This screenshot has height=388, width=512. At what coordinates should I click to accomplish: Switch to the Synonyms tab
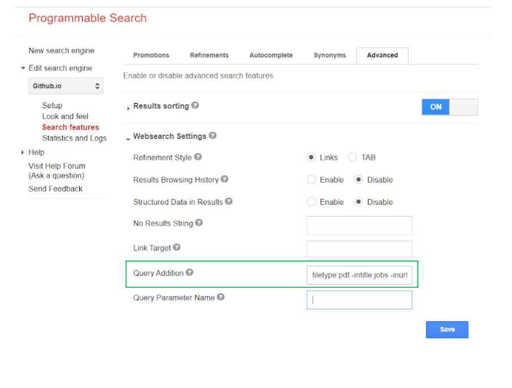coord(329,56)
